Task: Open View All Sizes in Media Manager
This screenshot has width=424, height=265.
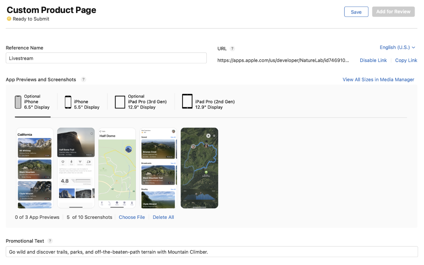Action: tap(378, 79)
